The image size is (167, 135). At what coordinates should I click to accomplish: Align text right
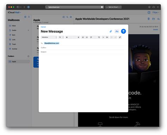point(99,37)
